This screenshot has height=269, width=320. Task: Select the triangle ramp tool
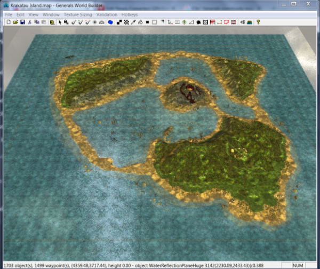(191, 22)
